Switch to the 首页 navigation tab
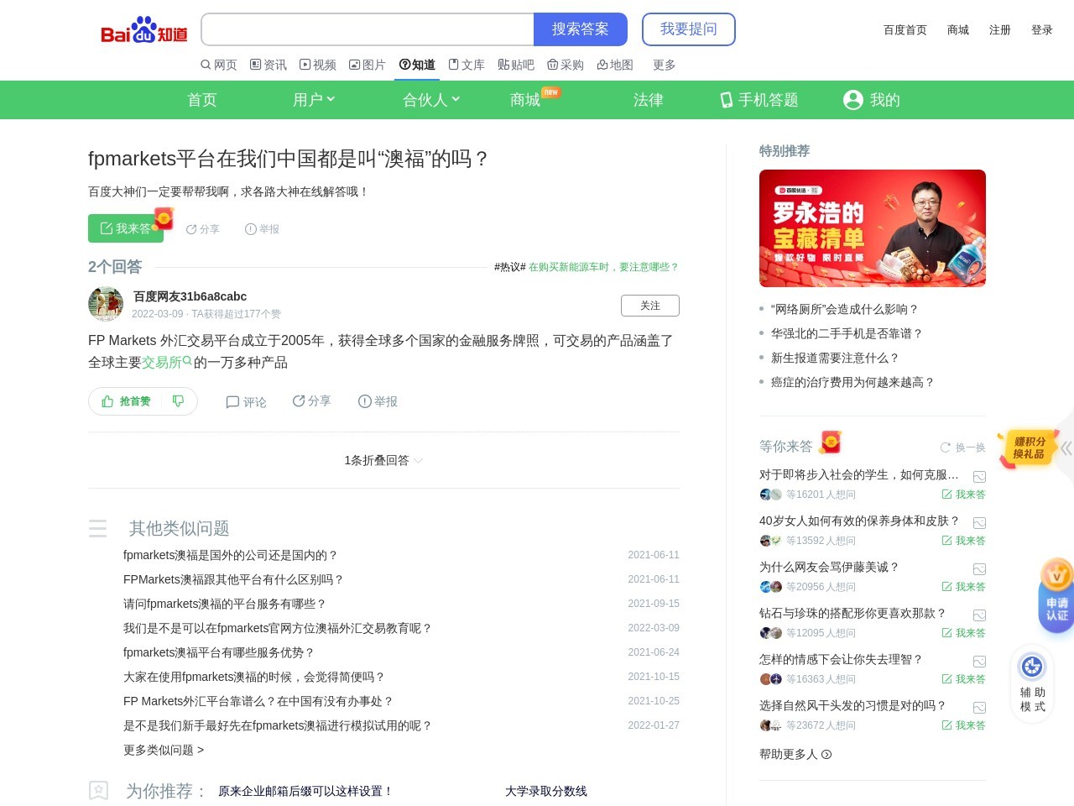1074x806 pixels. tap(201, 100)
